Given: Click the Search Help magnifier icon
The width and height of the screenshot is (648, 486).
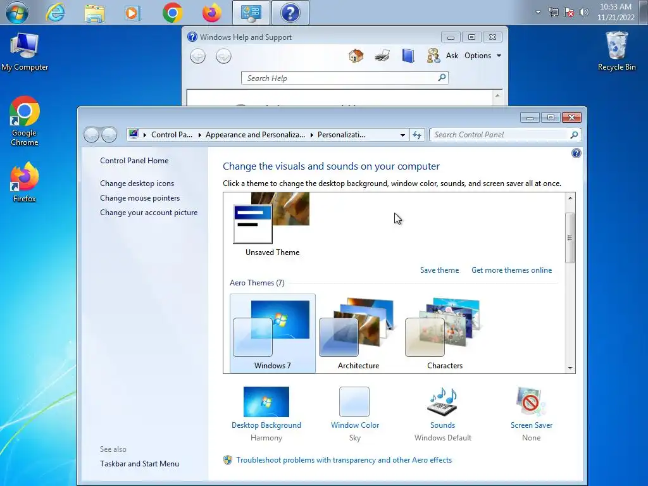Looking at the screenshot, I should [442, 78].
